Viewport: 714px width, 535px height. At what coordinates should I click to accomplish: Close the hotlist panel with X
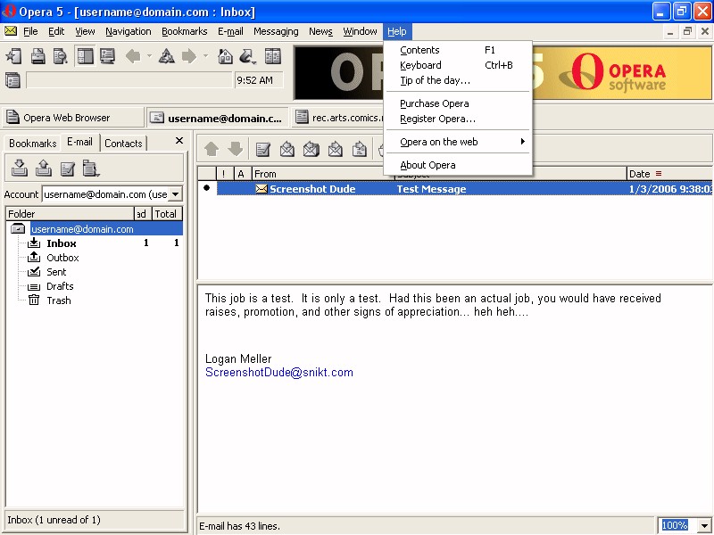pyautogui.click(x=179, y=141)
